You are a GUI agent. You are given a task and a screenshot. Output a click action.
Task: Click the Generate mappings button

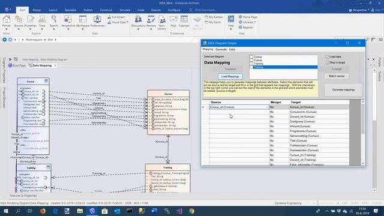(x=343, y=90)
